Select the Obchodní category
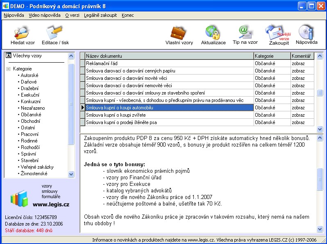Image resolution: width=327 pixels, height=244 pixels. pyautogui.click(x=31, y=121)
